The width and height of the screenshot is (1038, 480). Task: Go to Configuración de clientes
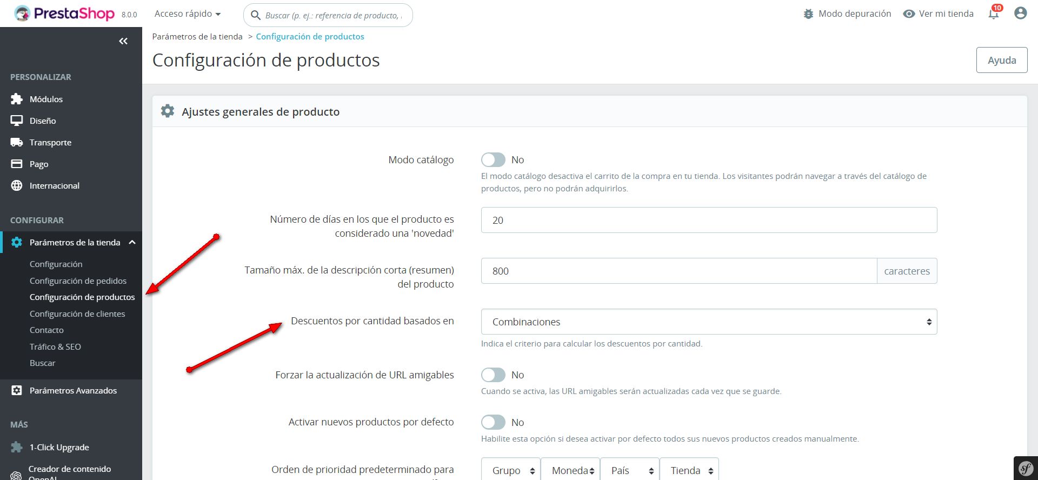click(77, 314)
